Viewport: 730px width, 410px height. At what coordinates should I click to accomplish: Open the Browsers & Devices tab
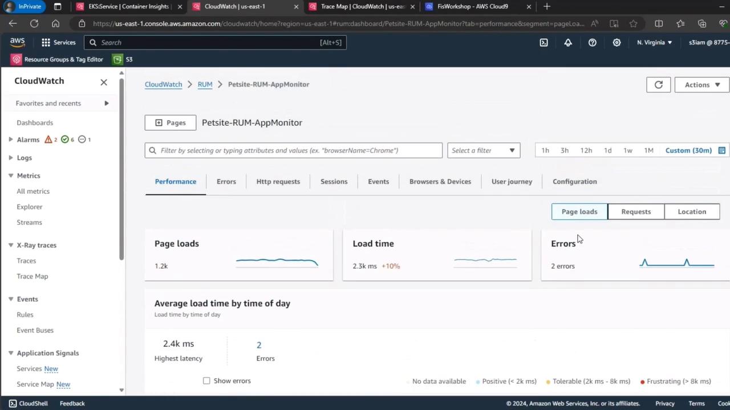pyautogui.click(x=440, y=182)
